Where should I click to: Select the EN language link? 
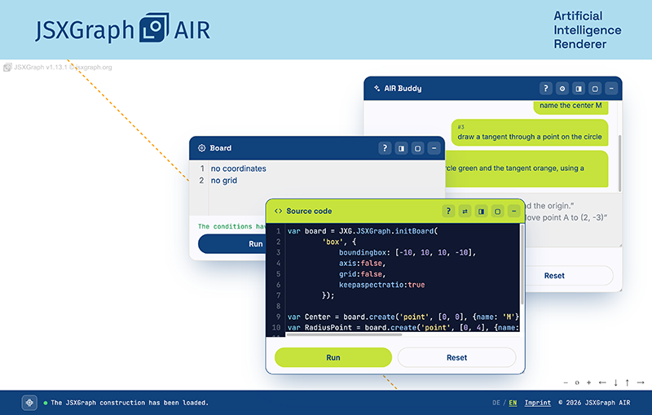pos(513,403)
